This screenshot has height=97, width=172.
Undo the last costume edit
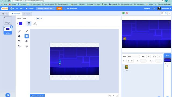[38, 19]
